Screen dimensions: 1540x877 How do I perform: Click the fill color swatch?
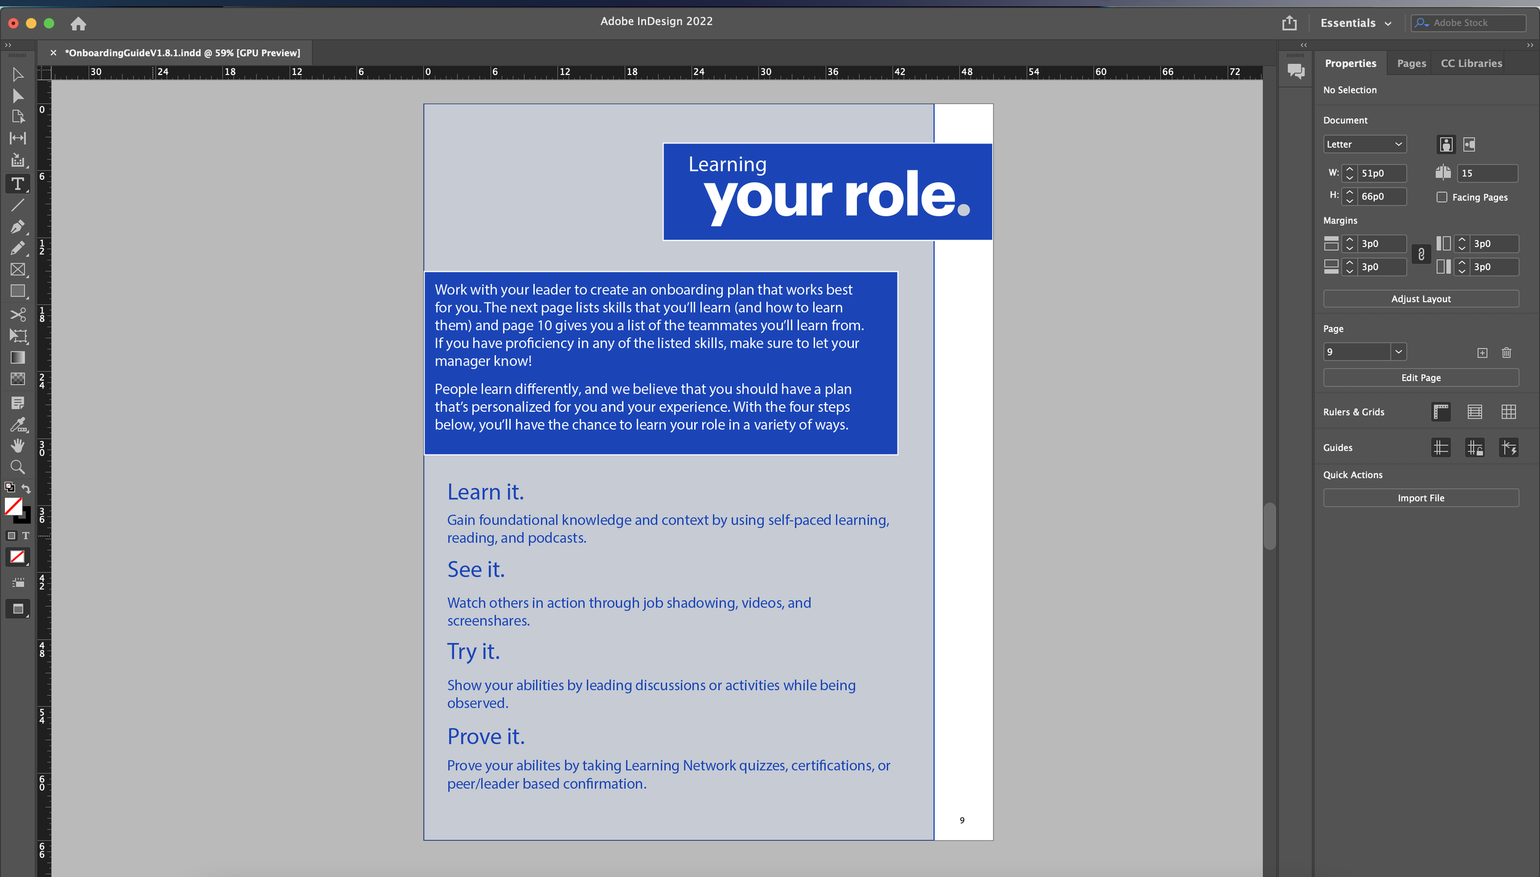pyautogui.click(x=13, y=506)
